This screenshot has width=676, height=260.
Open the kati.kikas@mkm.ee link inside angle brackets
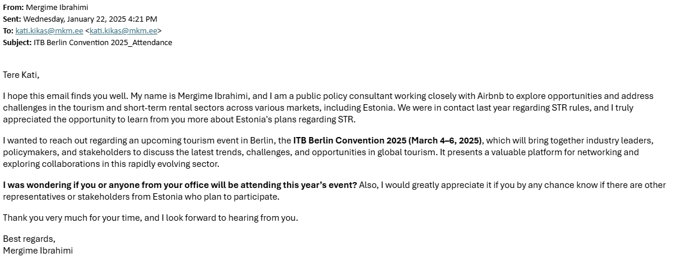(123, 30)
